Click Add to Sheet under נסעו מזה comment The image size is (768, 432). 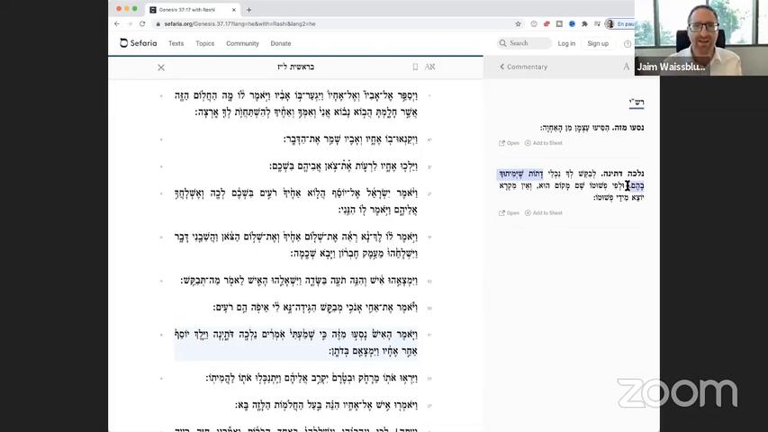(544, 143)
